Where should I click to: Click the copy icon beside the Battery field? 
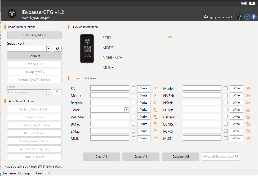pos(247,117)
